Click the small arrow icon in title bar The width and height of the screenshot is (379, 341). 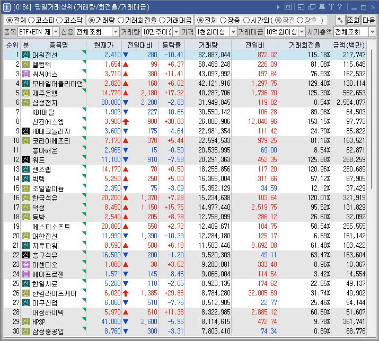point(278,7)
